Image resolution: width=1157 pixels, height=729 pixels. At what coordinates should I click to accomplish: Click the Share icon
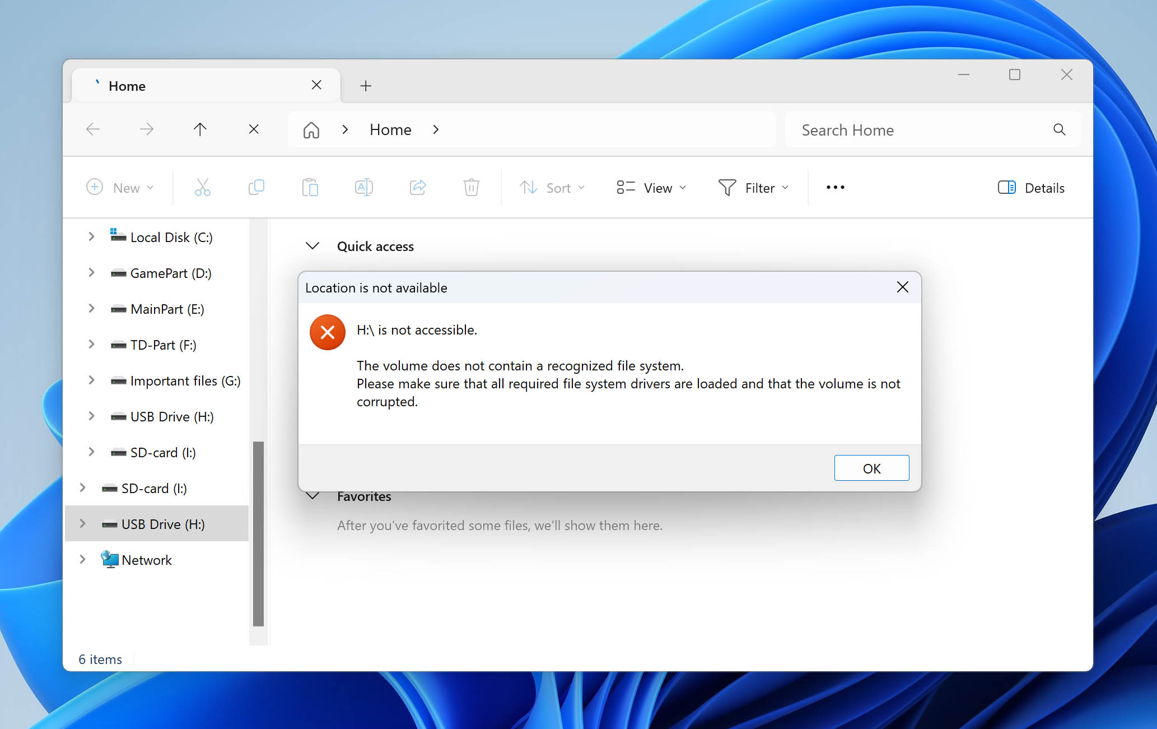click(x=417, y=188)
